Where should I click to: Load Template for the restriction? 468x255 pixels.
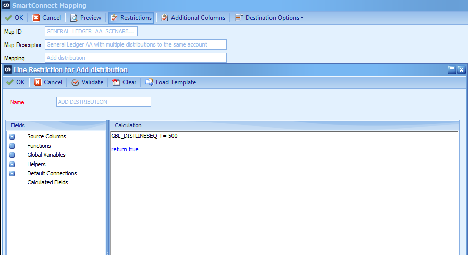(x=171, y=82)
